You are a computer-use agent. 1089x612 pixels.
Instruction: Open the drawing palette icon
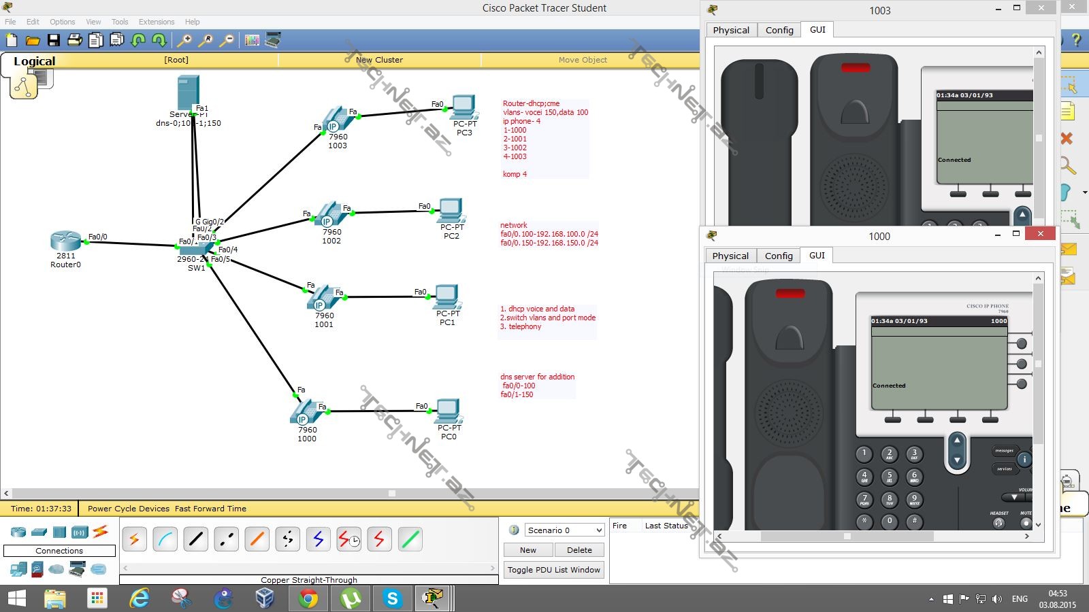[x=252, y=41]
